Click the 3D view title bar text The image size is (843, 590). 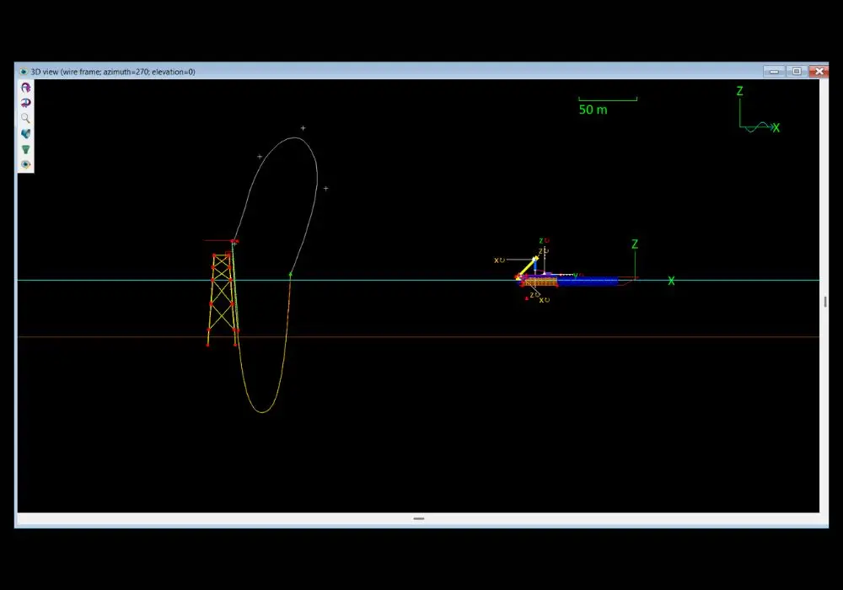coord(113,72)
